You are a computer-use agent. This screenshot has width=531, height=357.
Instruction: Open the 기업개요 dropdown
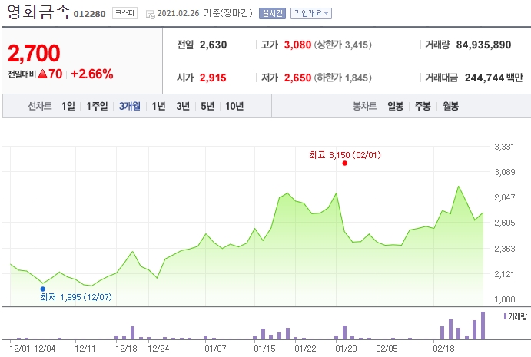point(311,14)
